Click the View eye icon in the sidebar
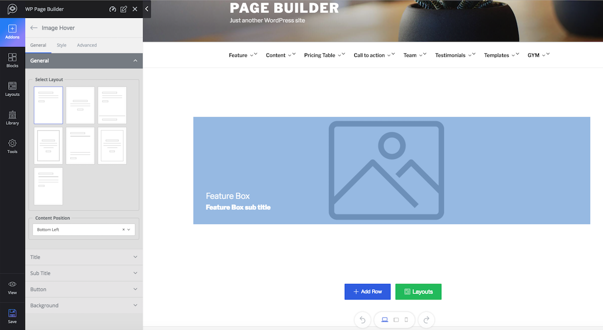Image resolution: width=603 pixels, height=330 pixels. (13, 287)
